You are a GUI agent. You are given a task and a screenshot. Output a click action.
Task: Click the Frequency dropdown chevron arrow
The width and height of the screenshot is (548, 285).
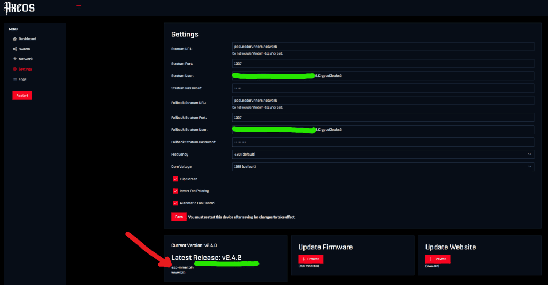(x=529, y=155)
